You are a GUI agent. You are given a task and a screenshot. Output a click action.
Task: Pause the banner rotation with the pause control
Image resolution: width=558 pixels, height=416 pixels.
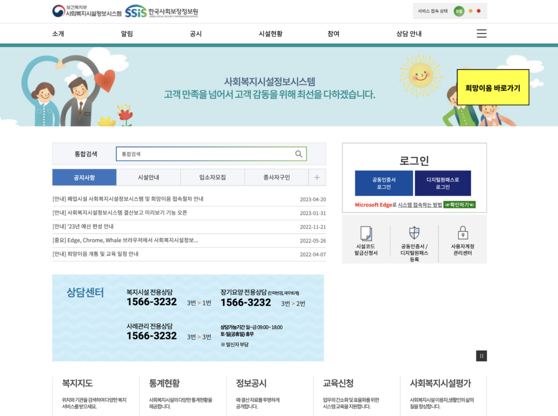[x=481, y=356]
